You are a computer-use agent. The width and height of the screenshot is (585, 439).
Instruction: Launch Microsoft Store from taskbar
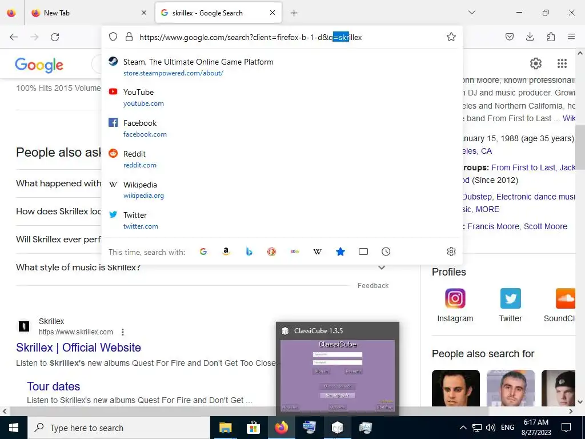coord(253,428)
